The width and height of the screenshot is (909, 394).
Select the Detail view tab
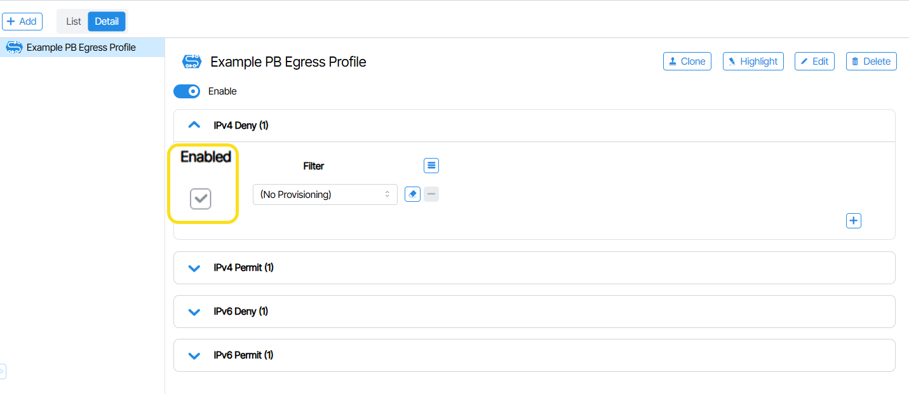point(107,22)
